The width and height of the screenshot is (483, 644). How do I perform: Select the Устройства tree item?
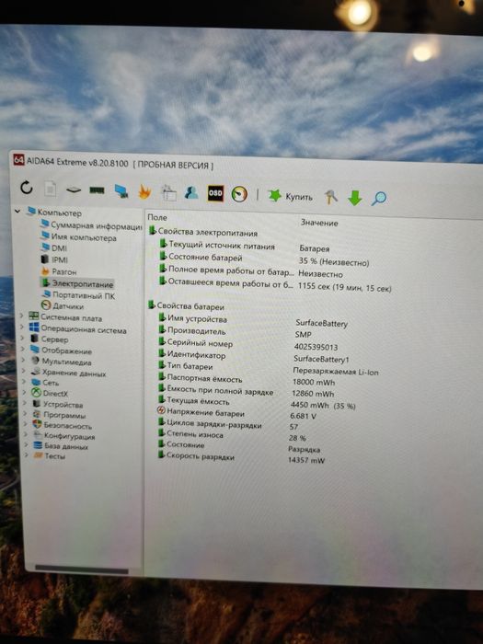[57, 404]
